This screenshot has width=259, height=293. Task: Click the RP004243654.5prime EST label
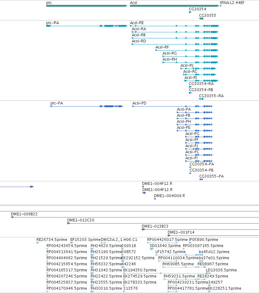[67, 245]
